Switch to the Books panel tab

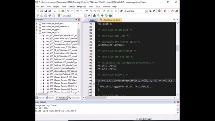[x=50, y=98]
